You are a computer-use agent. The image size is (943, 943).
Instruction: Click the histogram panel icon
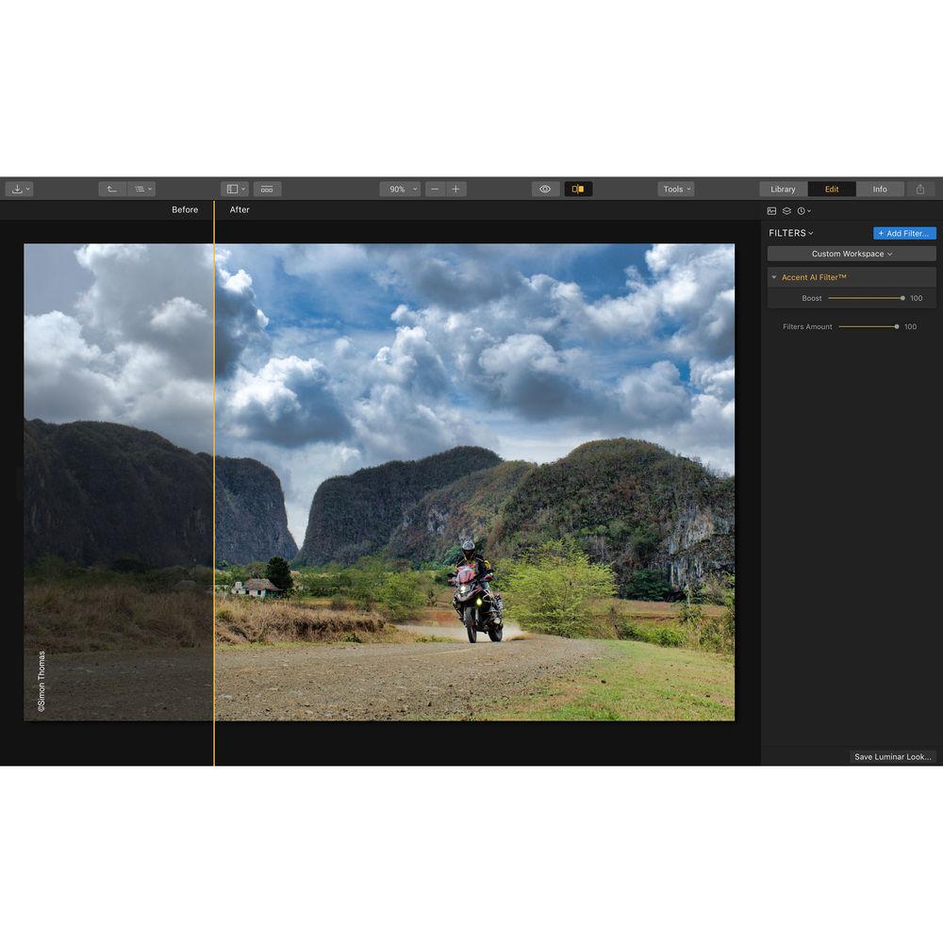pyautogui.click(x=771, y=211)
